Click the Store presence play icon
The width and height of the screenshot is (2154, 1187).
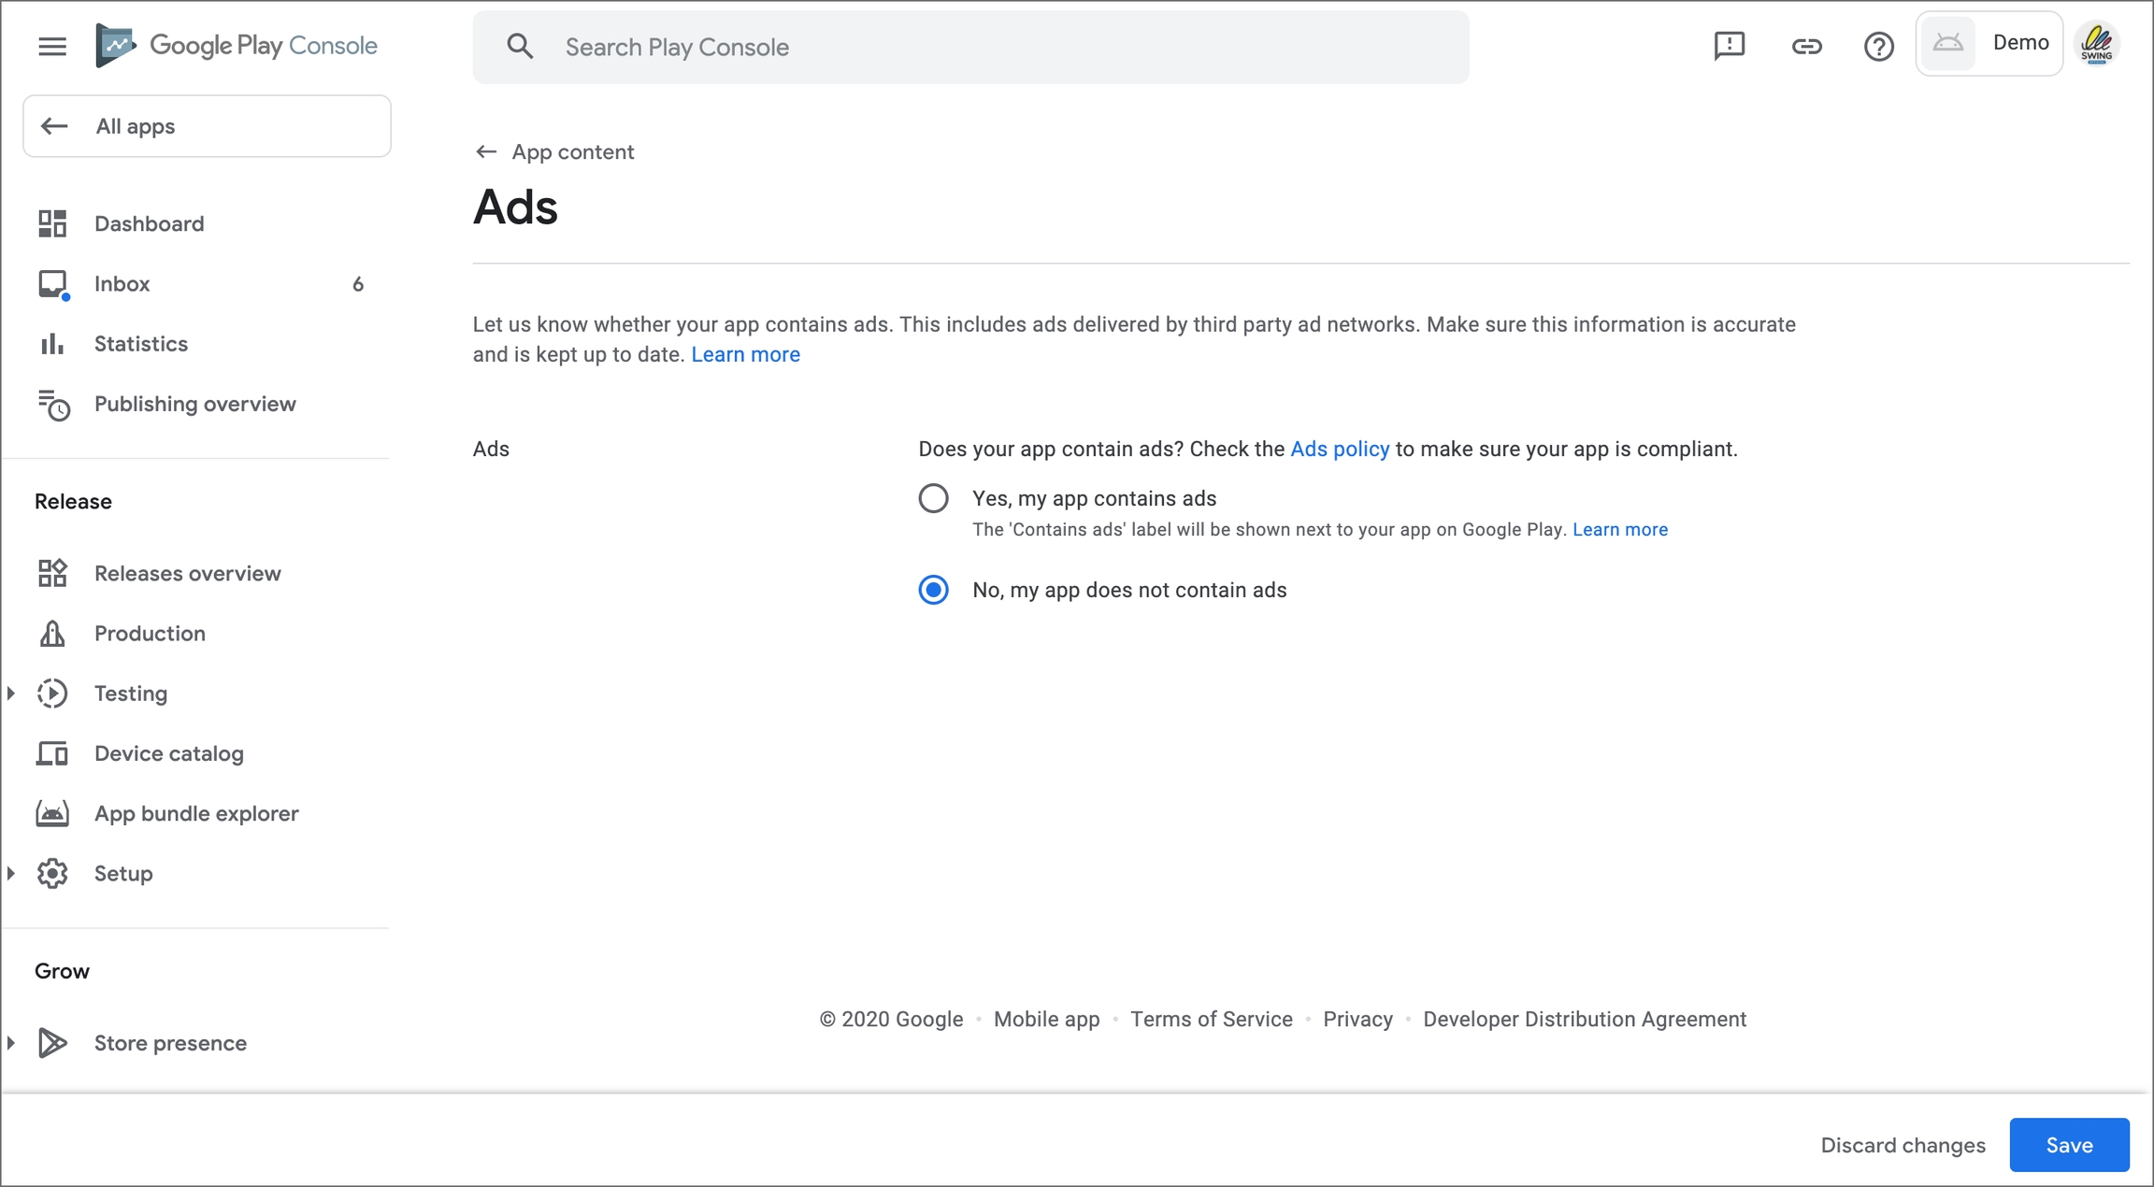pyautogui.click(x=52, y=1043)
